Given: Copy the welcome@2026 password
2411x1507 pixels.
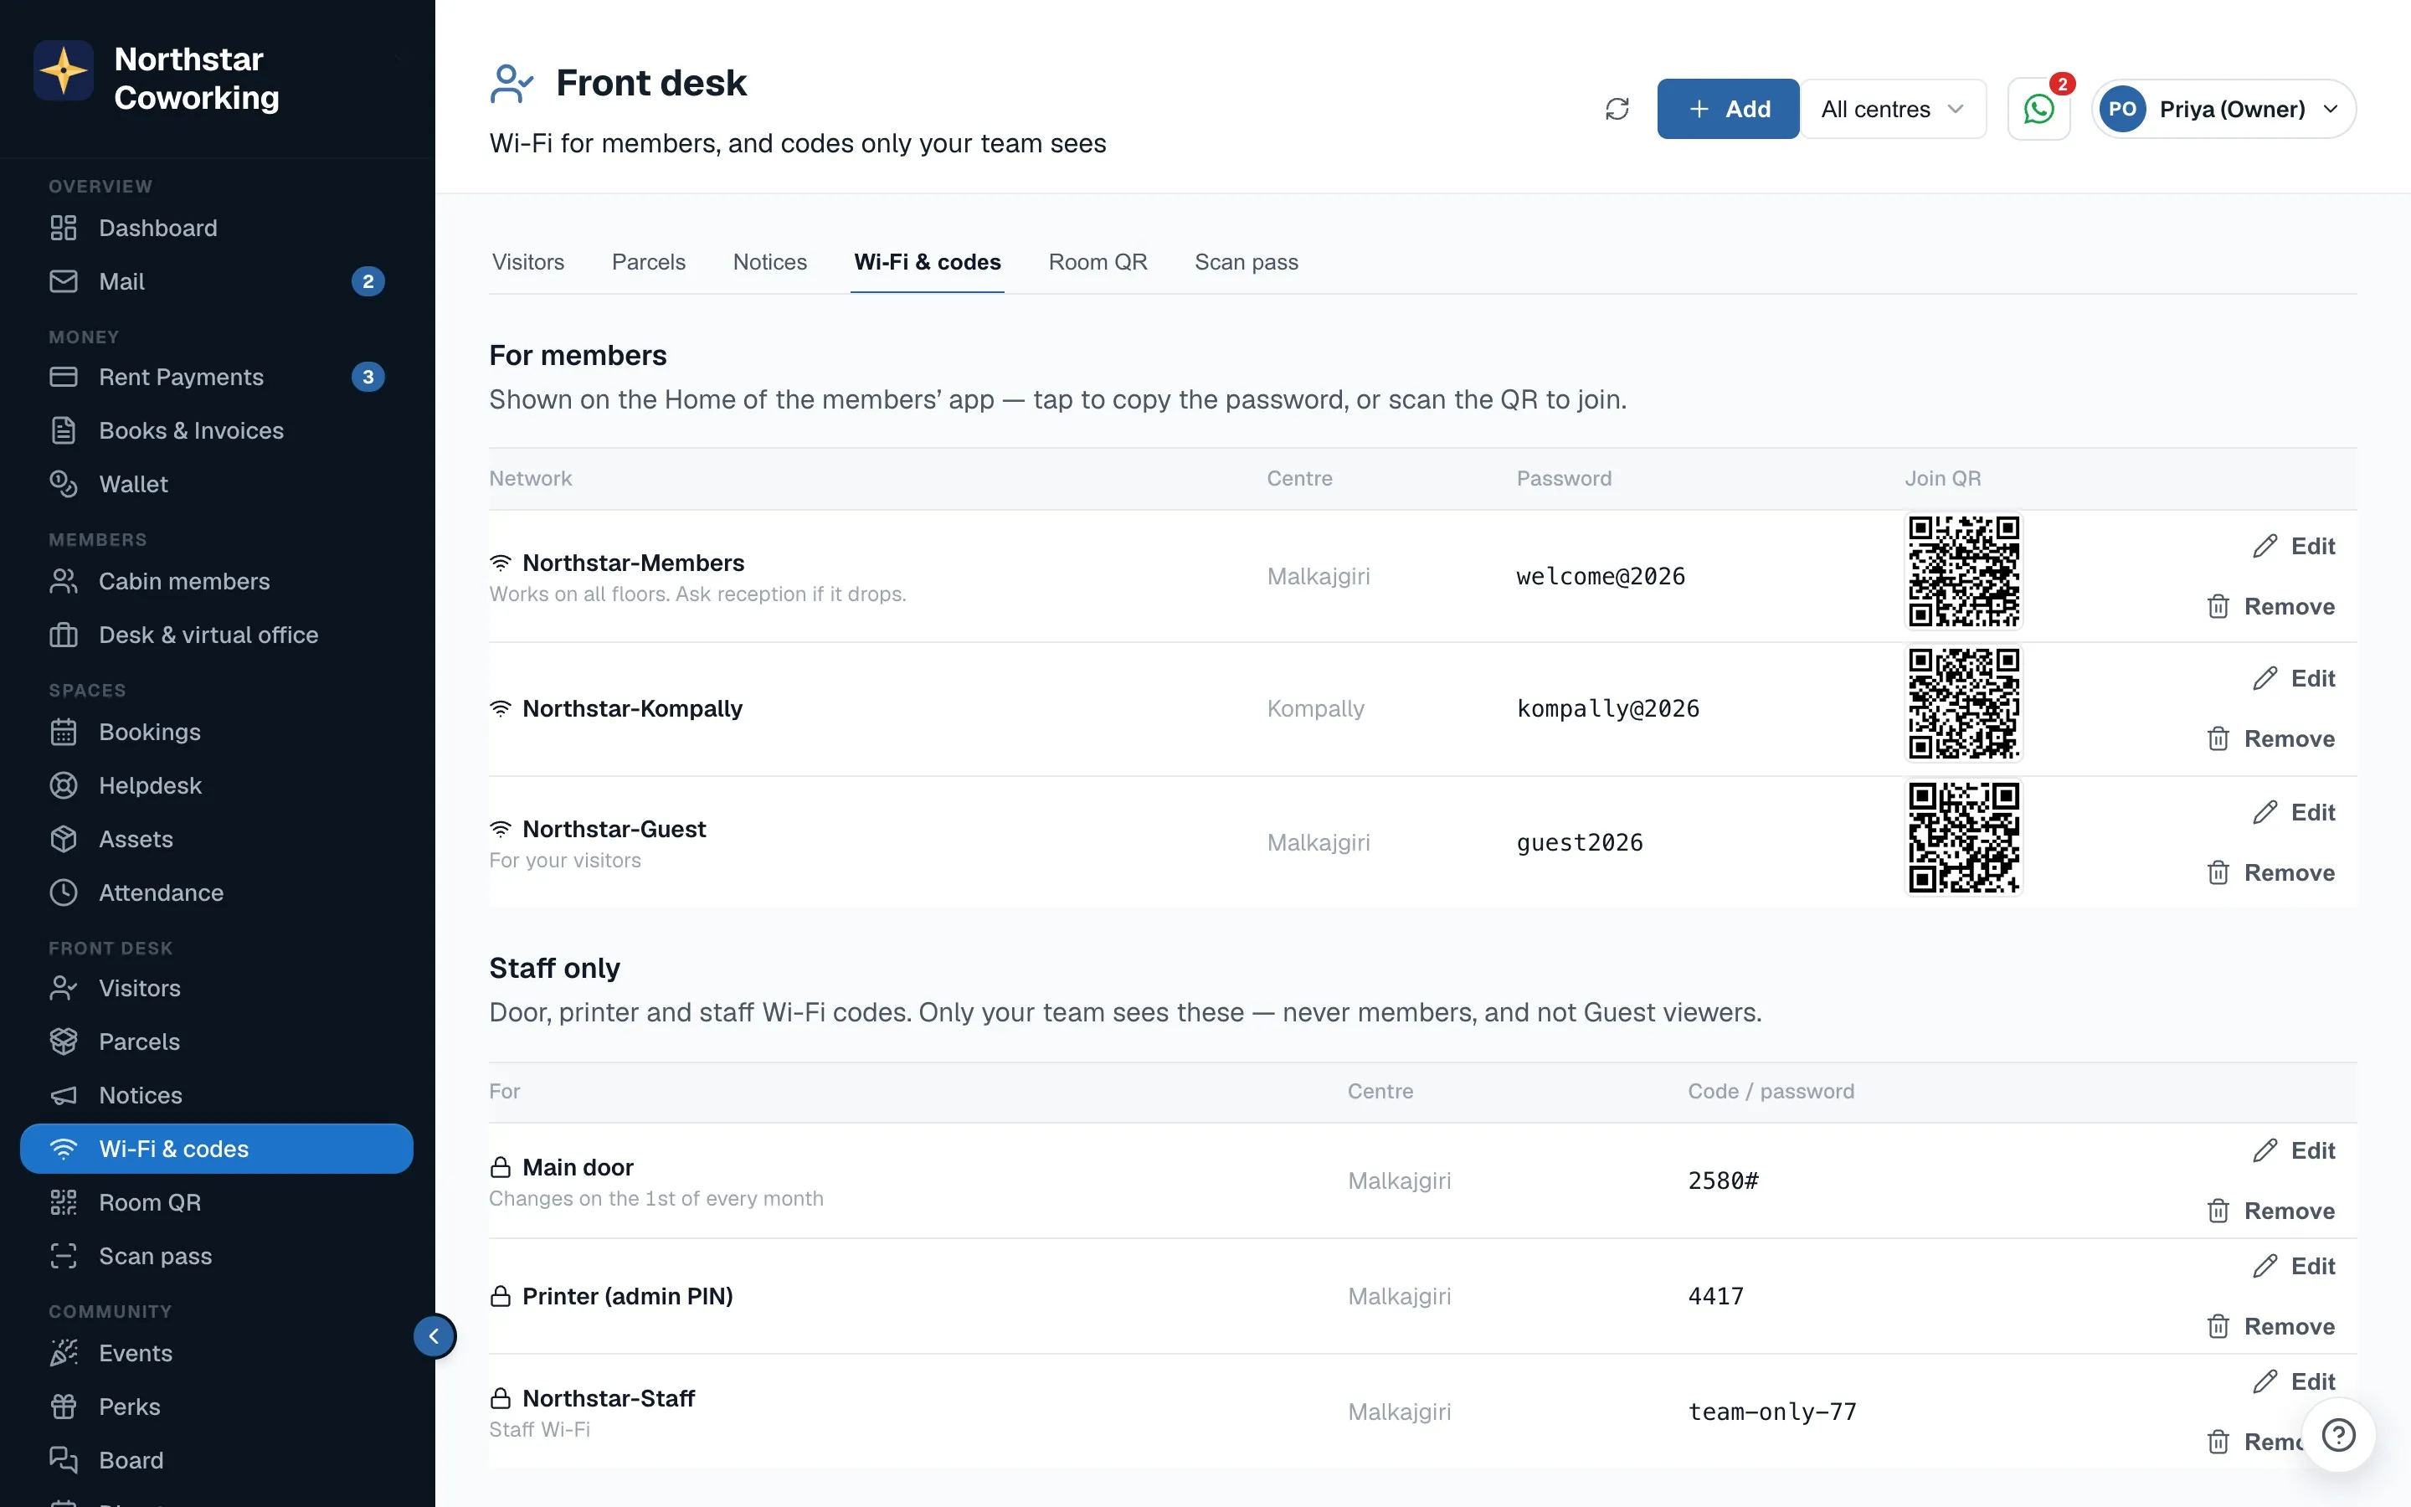Looking at the screenshot, I should [1600, 576].
